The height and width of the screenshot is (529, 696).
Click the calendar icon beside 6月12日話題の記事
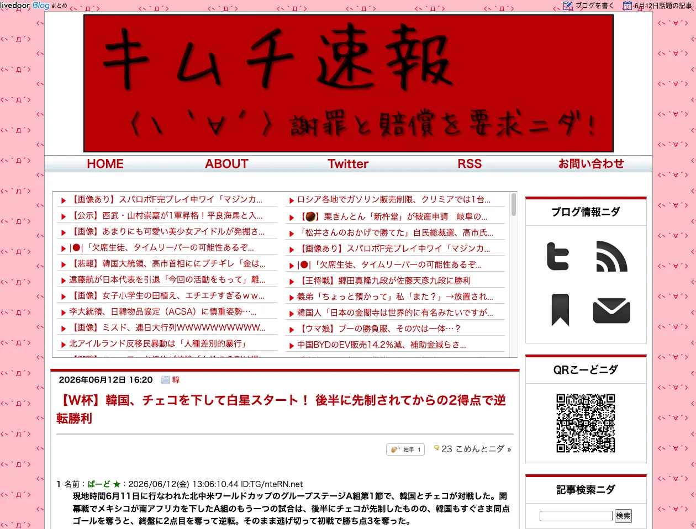click(x=627, y=6)
